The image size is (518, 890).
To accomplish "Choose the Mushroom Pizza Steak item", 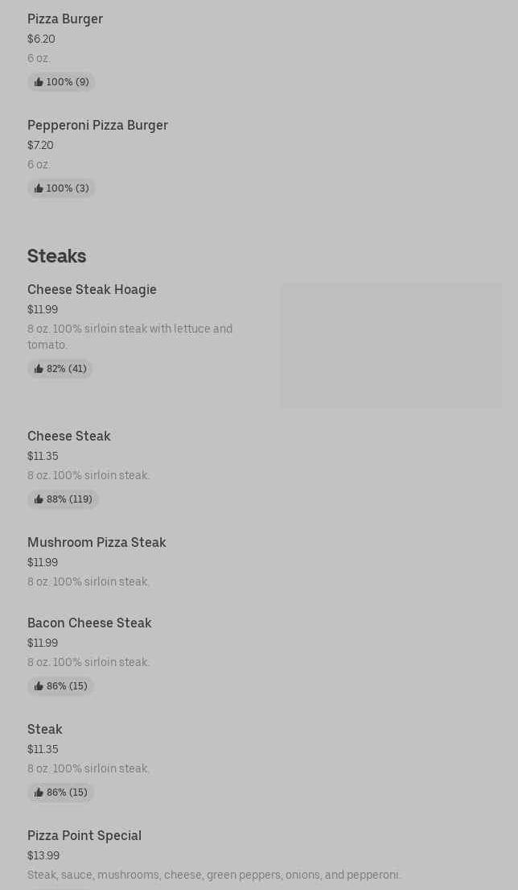I will [97, 542].
